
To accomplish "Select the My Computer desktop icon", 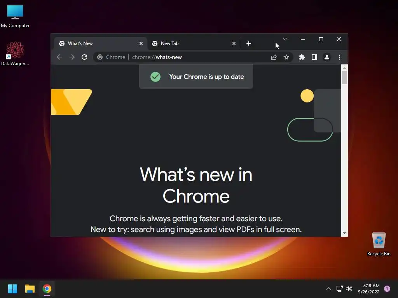I will click(15, 16).
